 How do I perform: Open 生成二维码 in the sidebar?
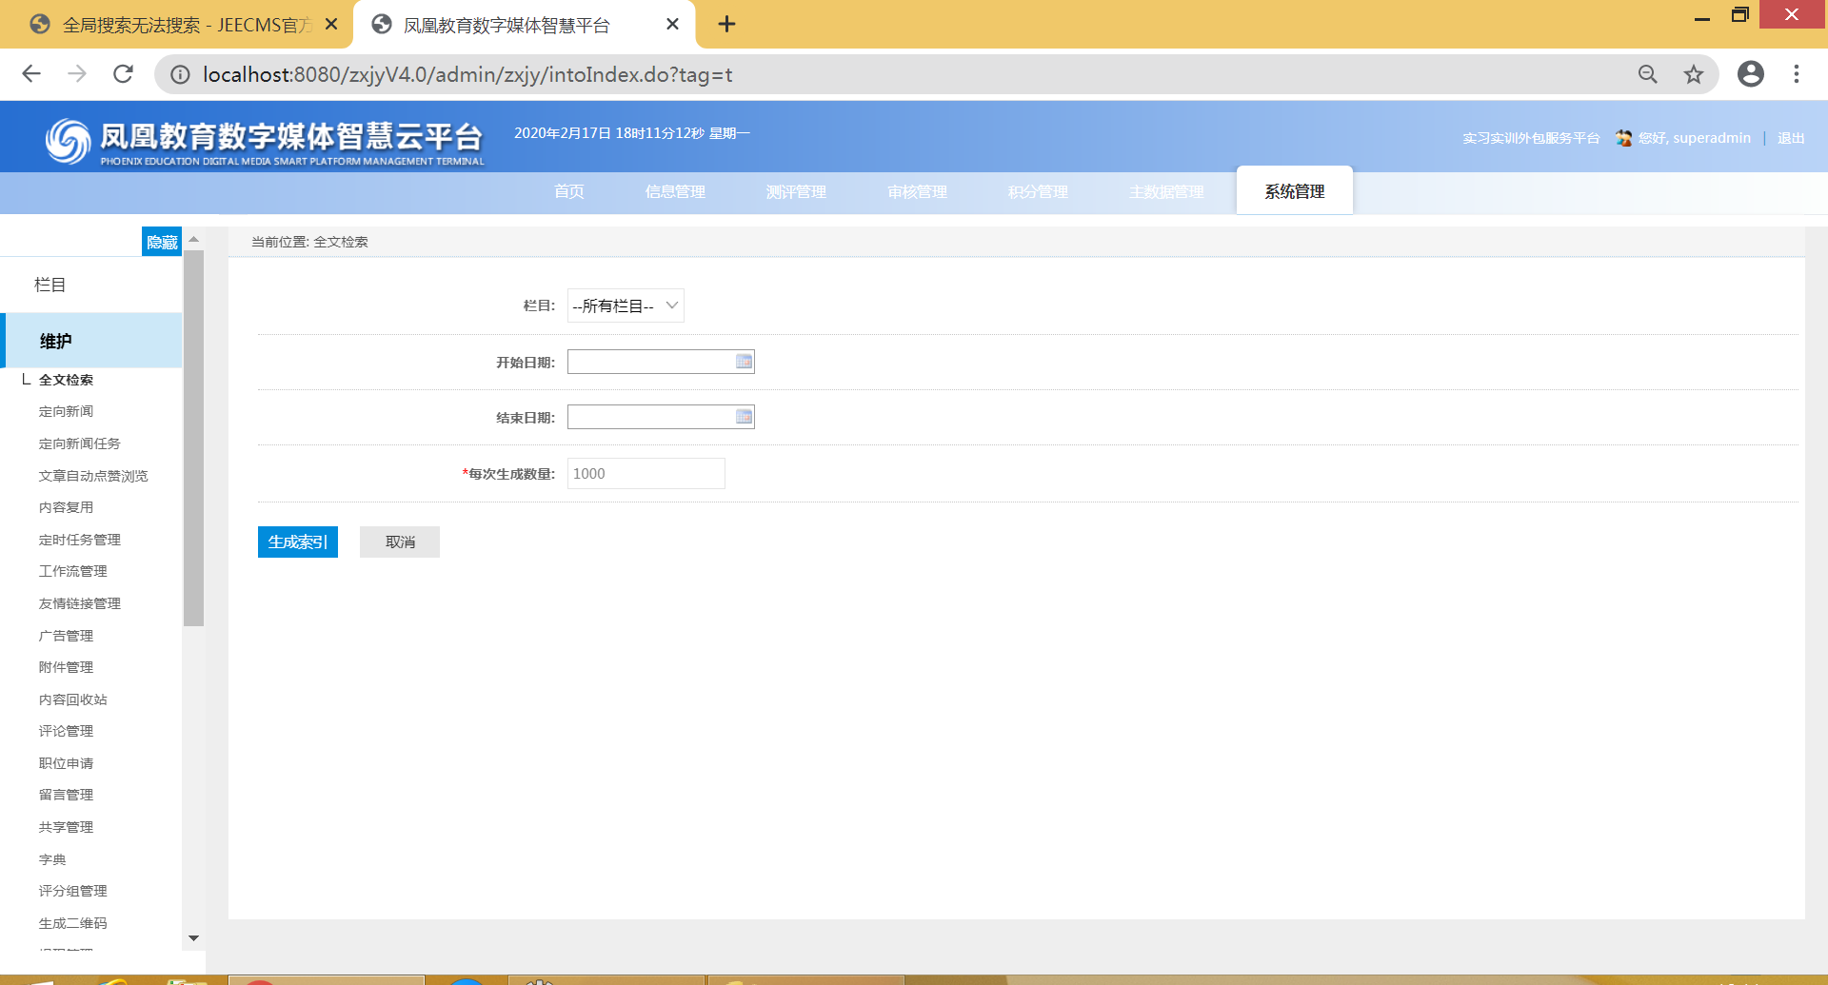(x=72, y=923)
